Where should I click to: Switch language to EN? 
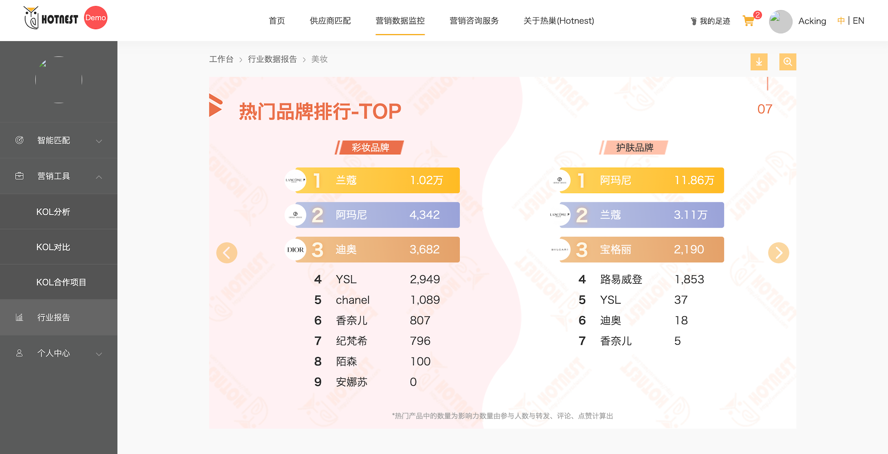click(x=858, y=21)
